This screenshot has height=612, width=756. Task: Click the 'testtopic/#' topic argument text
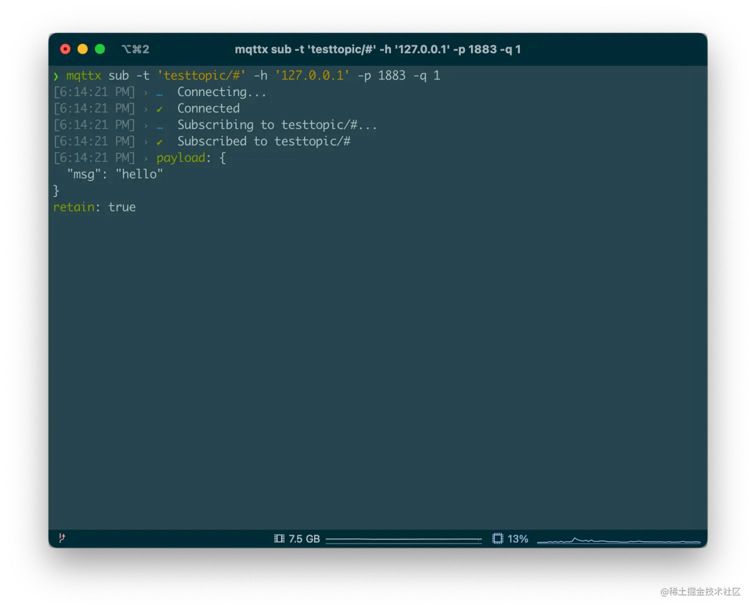(x=200, y=75)
